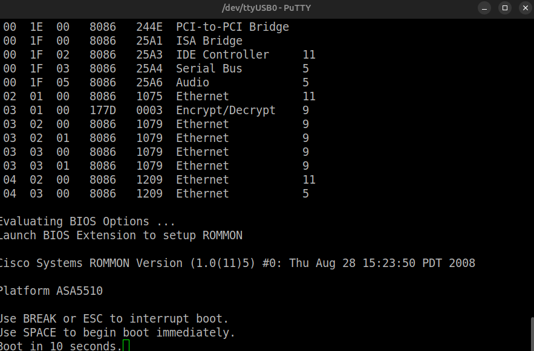Click the Audio device entry

point(192,83)
